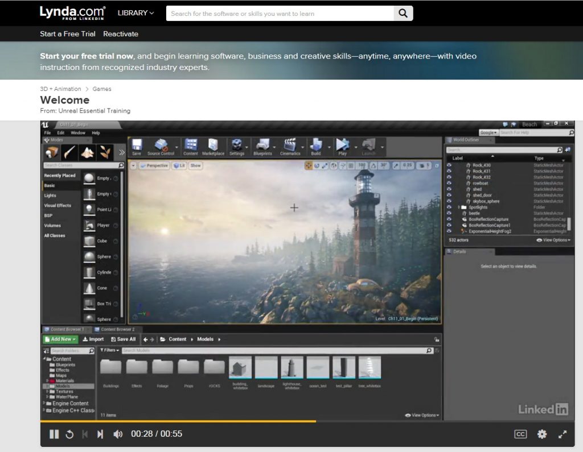The width and height of the screenshot is (583, 452).
Task: Click the search magnifier button
Action: 403,14
